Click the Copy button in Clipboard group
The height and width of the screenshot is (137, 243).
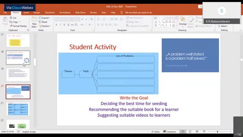pos(14,22)
